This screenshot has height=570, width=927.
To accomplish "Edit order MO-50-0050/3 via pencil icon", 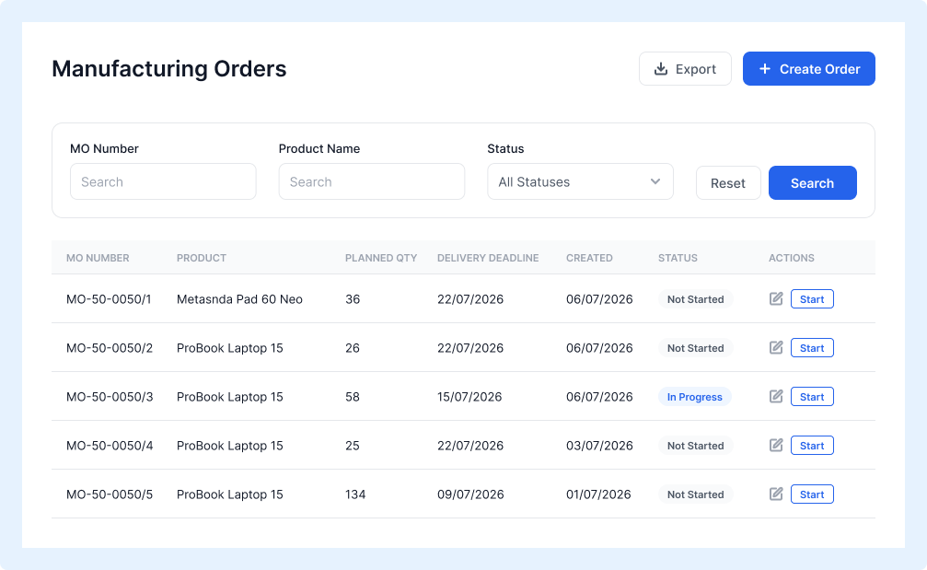I will pos(776,396).
